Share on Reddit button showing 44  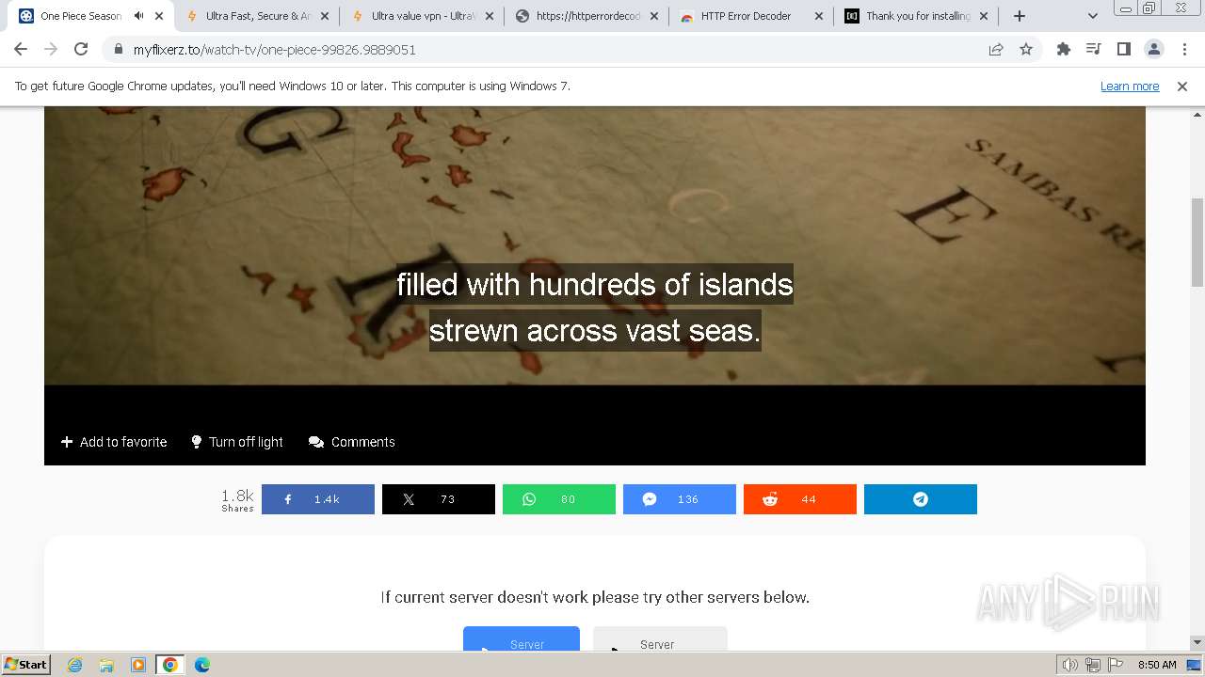(800, 499)
